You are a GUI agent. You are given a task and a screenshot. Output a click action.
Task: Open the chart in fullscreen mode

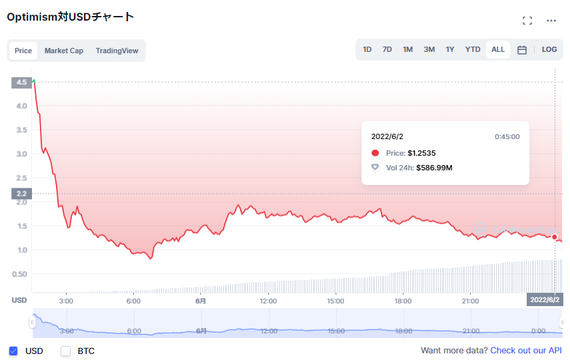527,21
